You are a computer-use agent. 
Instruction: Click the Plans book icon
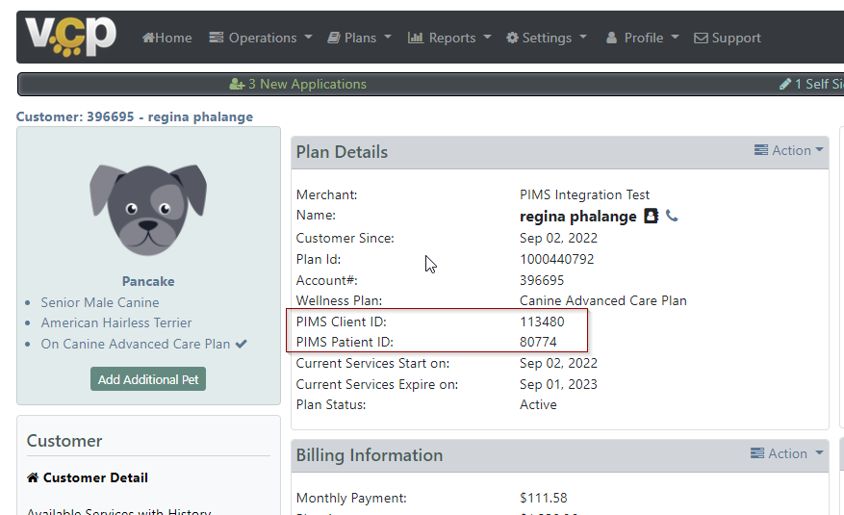coord(334,38)
